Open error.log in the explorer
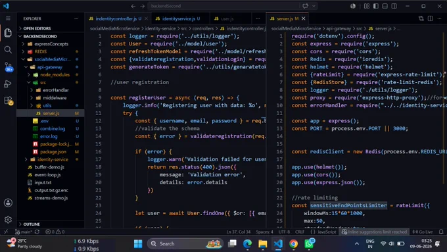The width and height of the screenshot is (447, 252). [49, 136]
